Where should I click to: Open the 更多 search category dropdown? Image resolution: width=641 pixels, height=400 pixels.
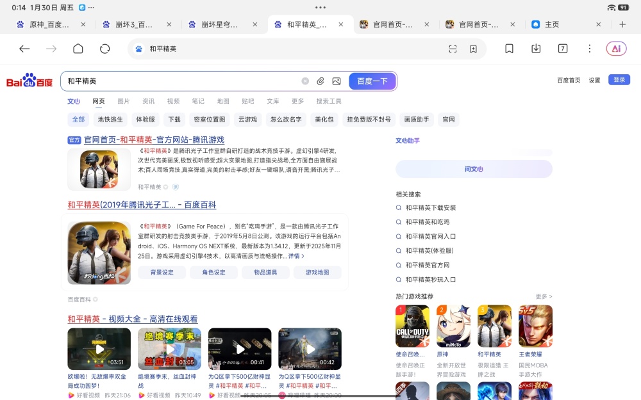click(298, 101)
